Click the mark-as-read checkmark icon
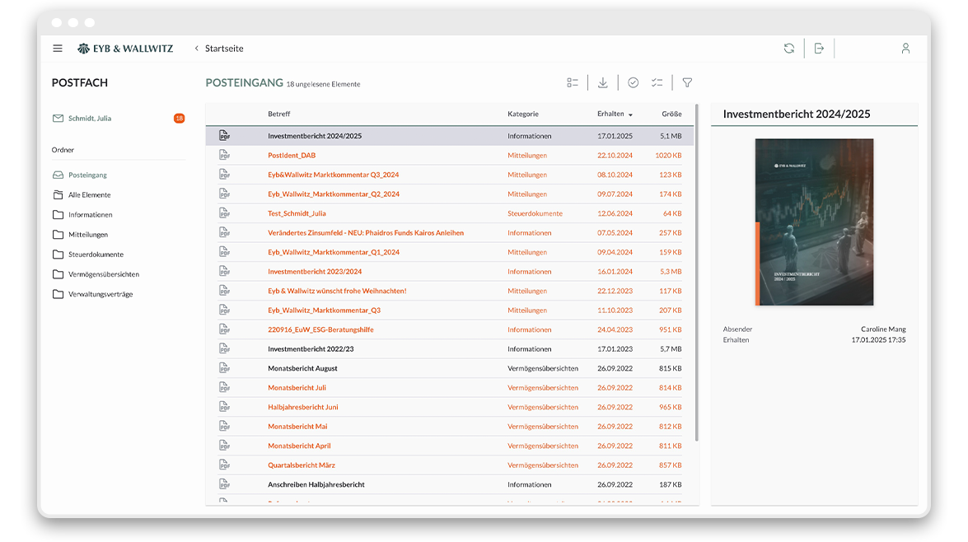This screenshot has width=968, height=542. (x=633, y=82)
